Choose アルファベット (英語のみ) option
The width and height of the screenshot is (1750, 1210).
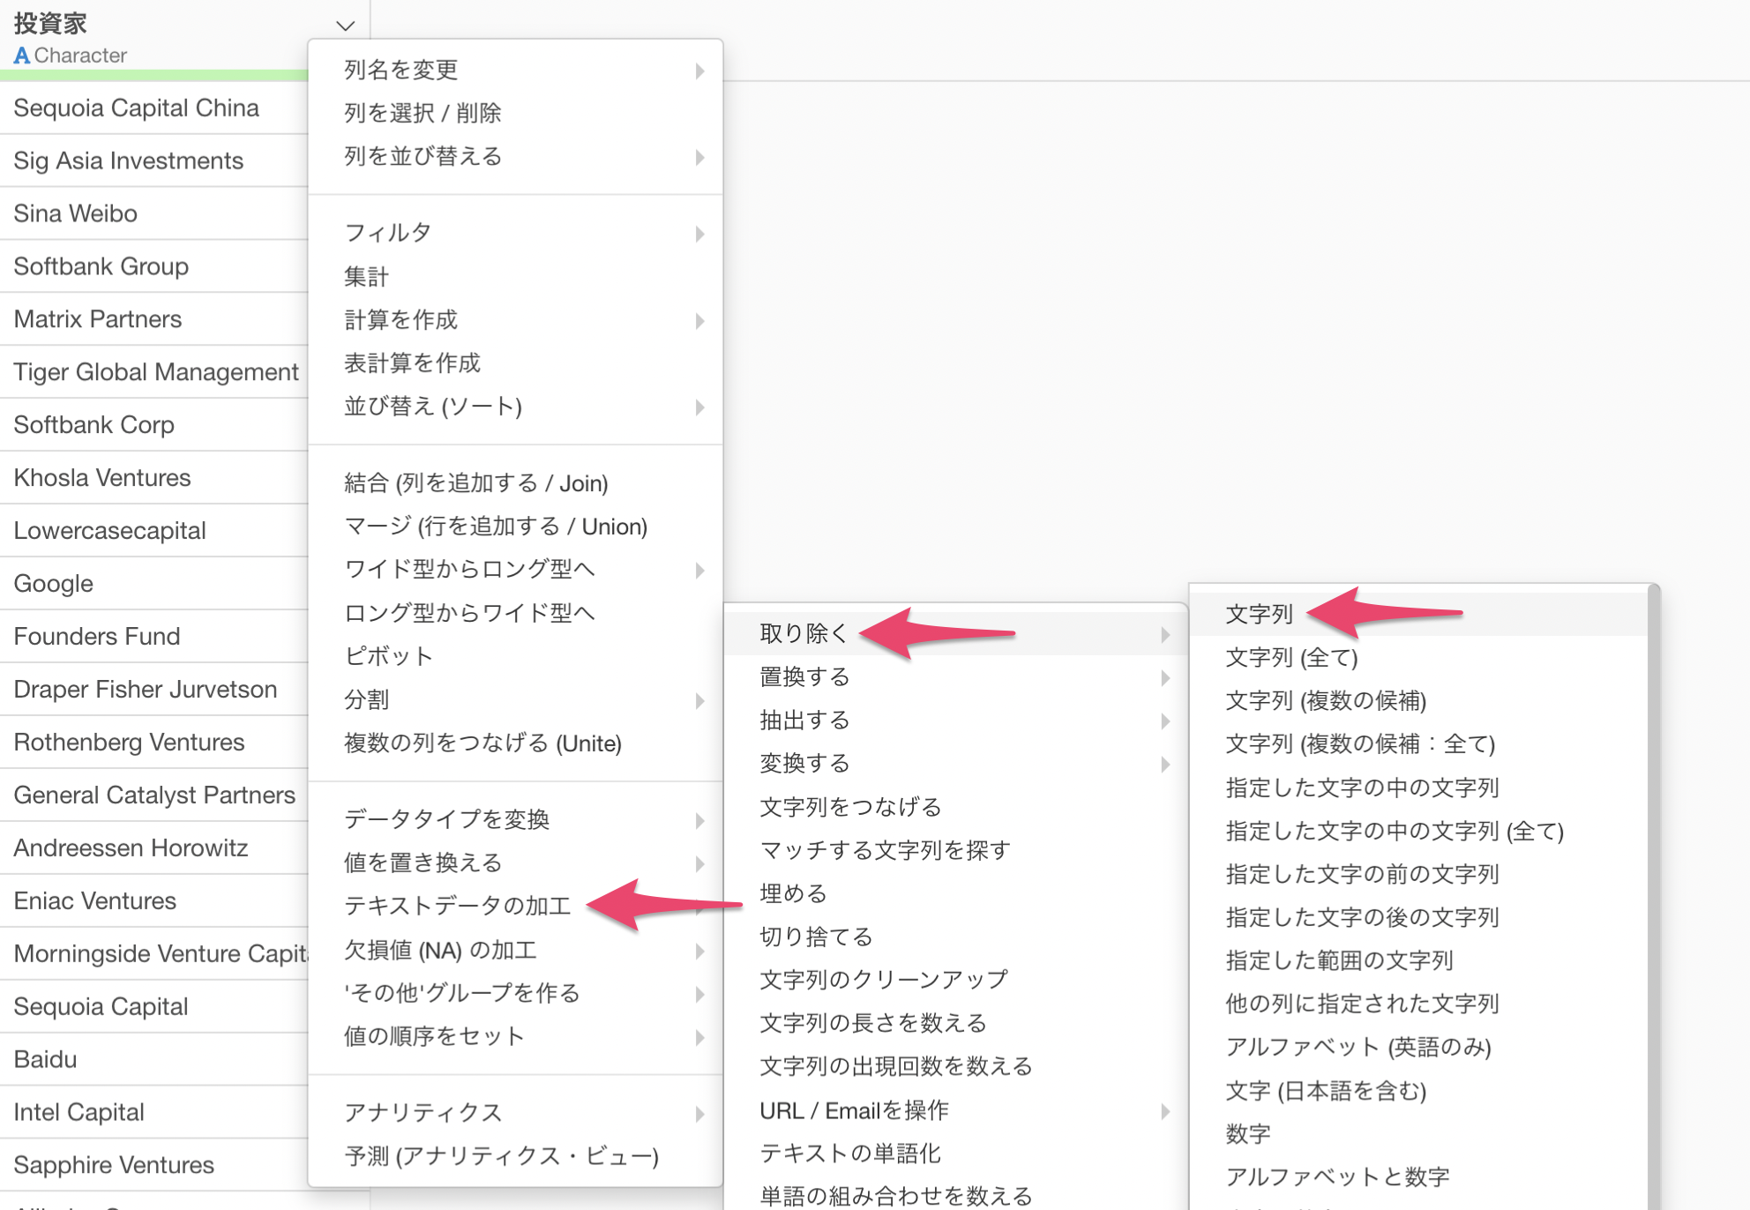coord(1358,1047)
